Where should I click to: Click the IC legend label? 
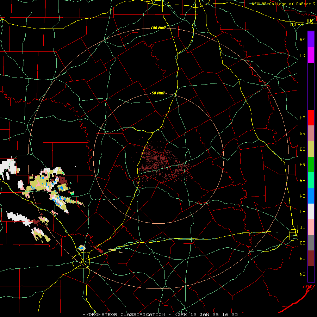pyautogui.click(x=302, y=227)
